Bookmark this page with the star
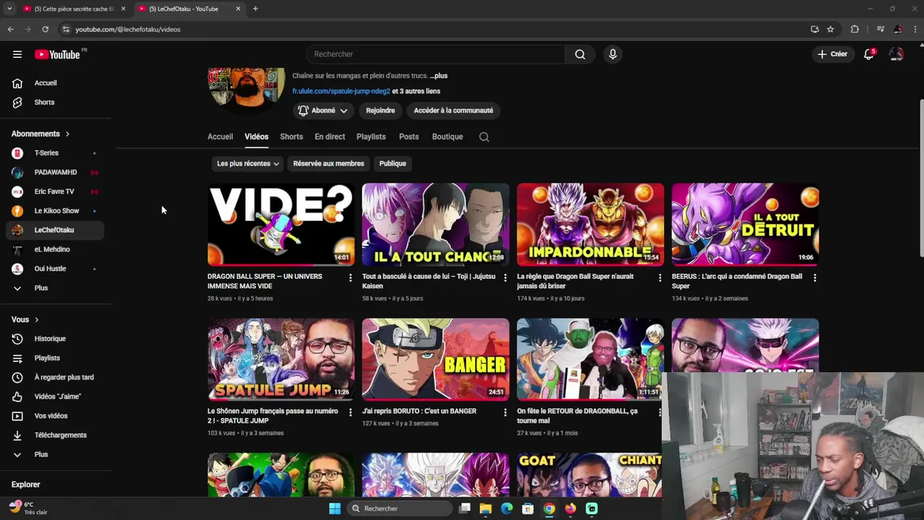 (830, 29)
